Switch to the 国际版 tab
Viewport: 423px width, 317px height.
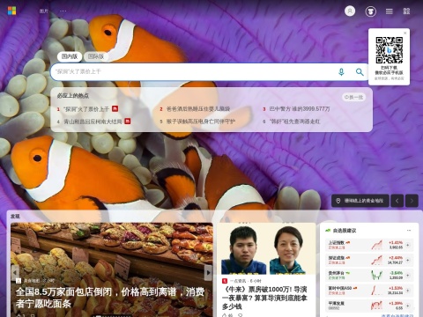[x=96, y=56]
